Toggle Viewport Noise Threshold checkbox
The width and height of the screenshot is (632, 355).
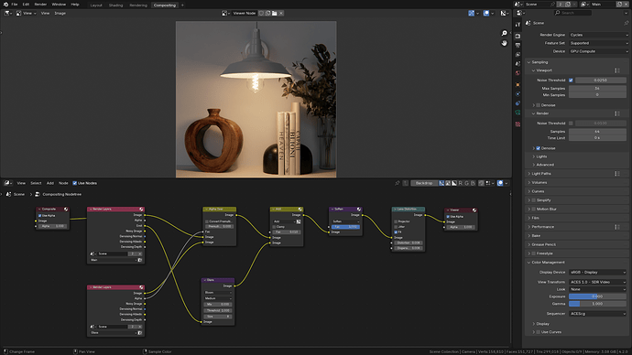(571, 81)
